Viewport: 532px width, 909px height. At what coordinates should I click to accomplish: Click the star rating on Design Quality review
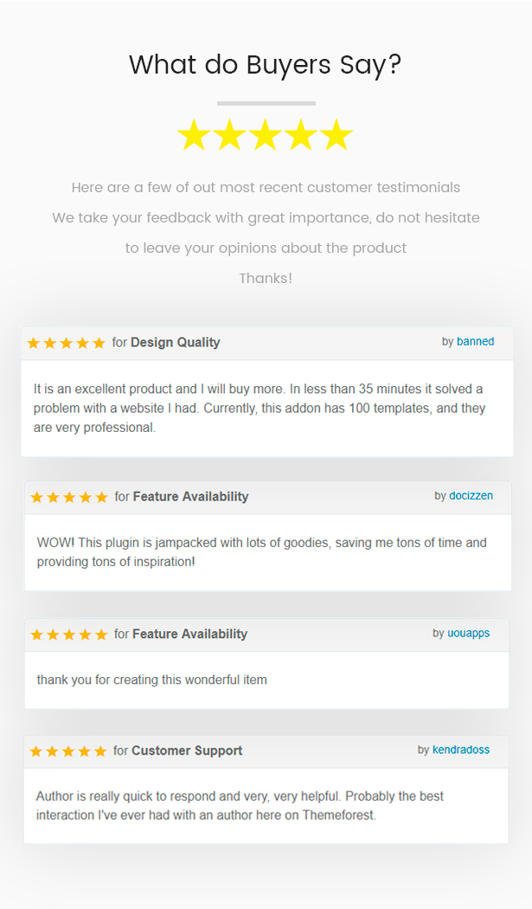66,343
